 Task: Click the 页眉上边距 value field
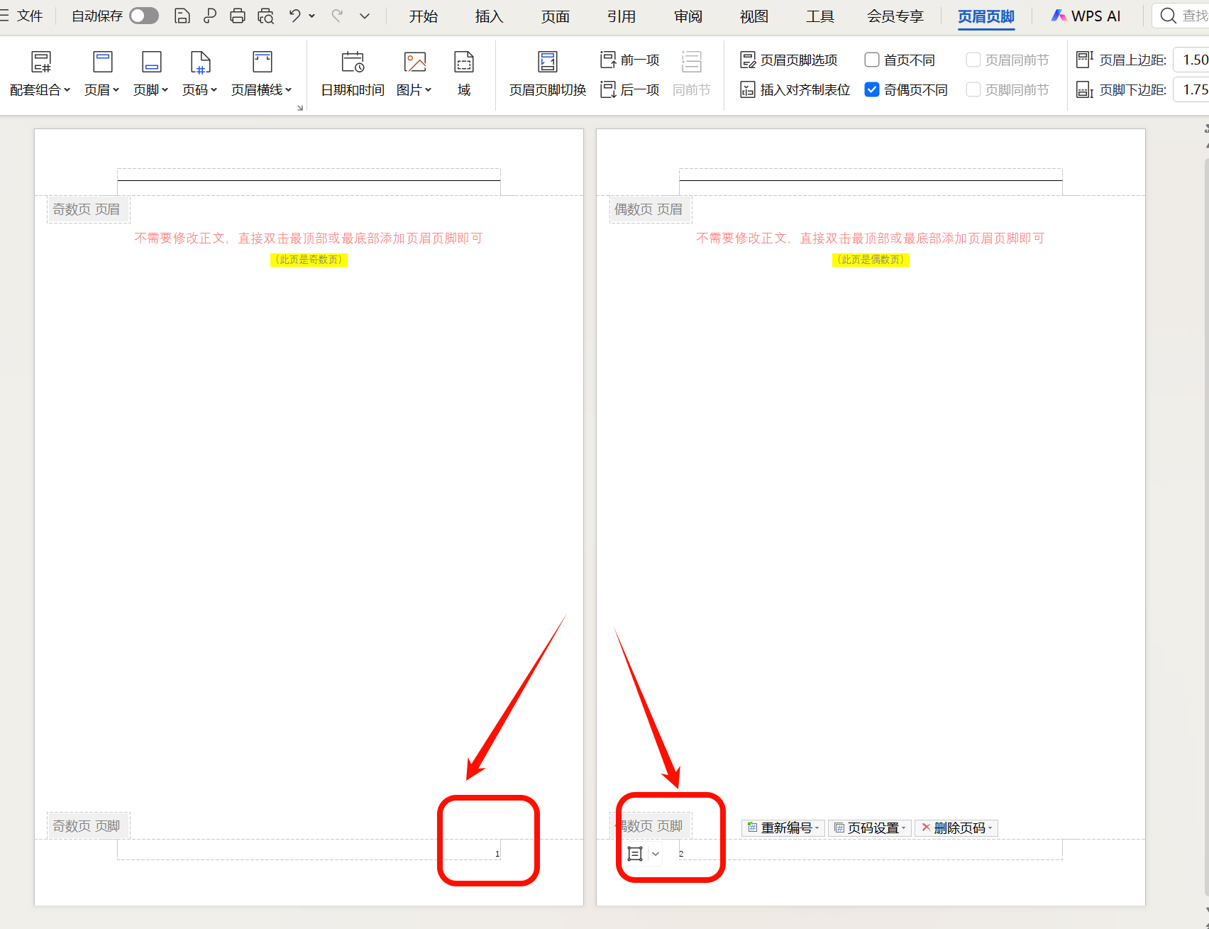(x=1192, y=60)
